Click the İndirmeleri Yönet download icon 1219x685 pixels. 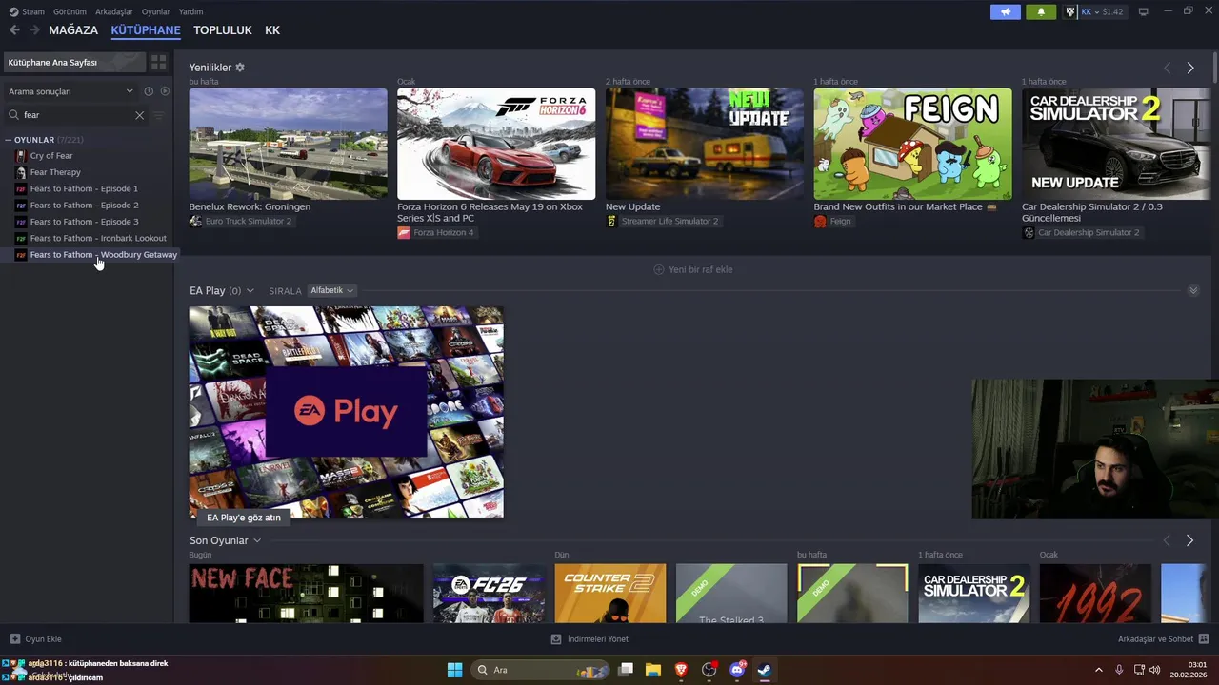[x=556, y=639]
